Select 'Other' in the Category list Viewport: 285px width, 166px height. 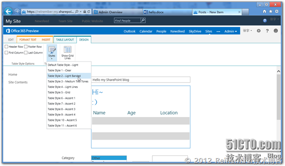click(109, 158)
